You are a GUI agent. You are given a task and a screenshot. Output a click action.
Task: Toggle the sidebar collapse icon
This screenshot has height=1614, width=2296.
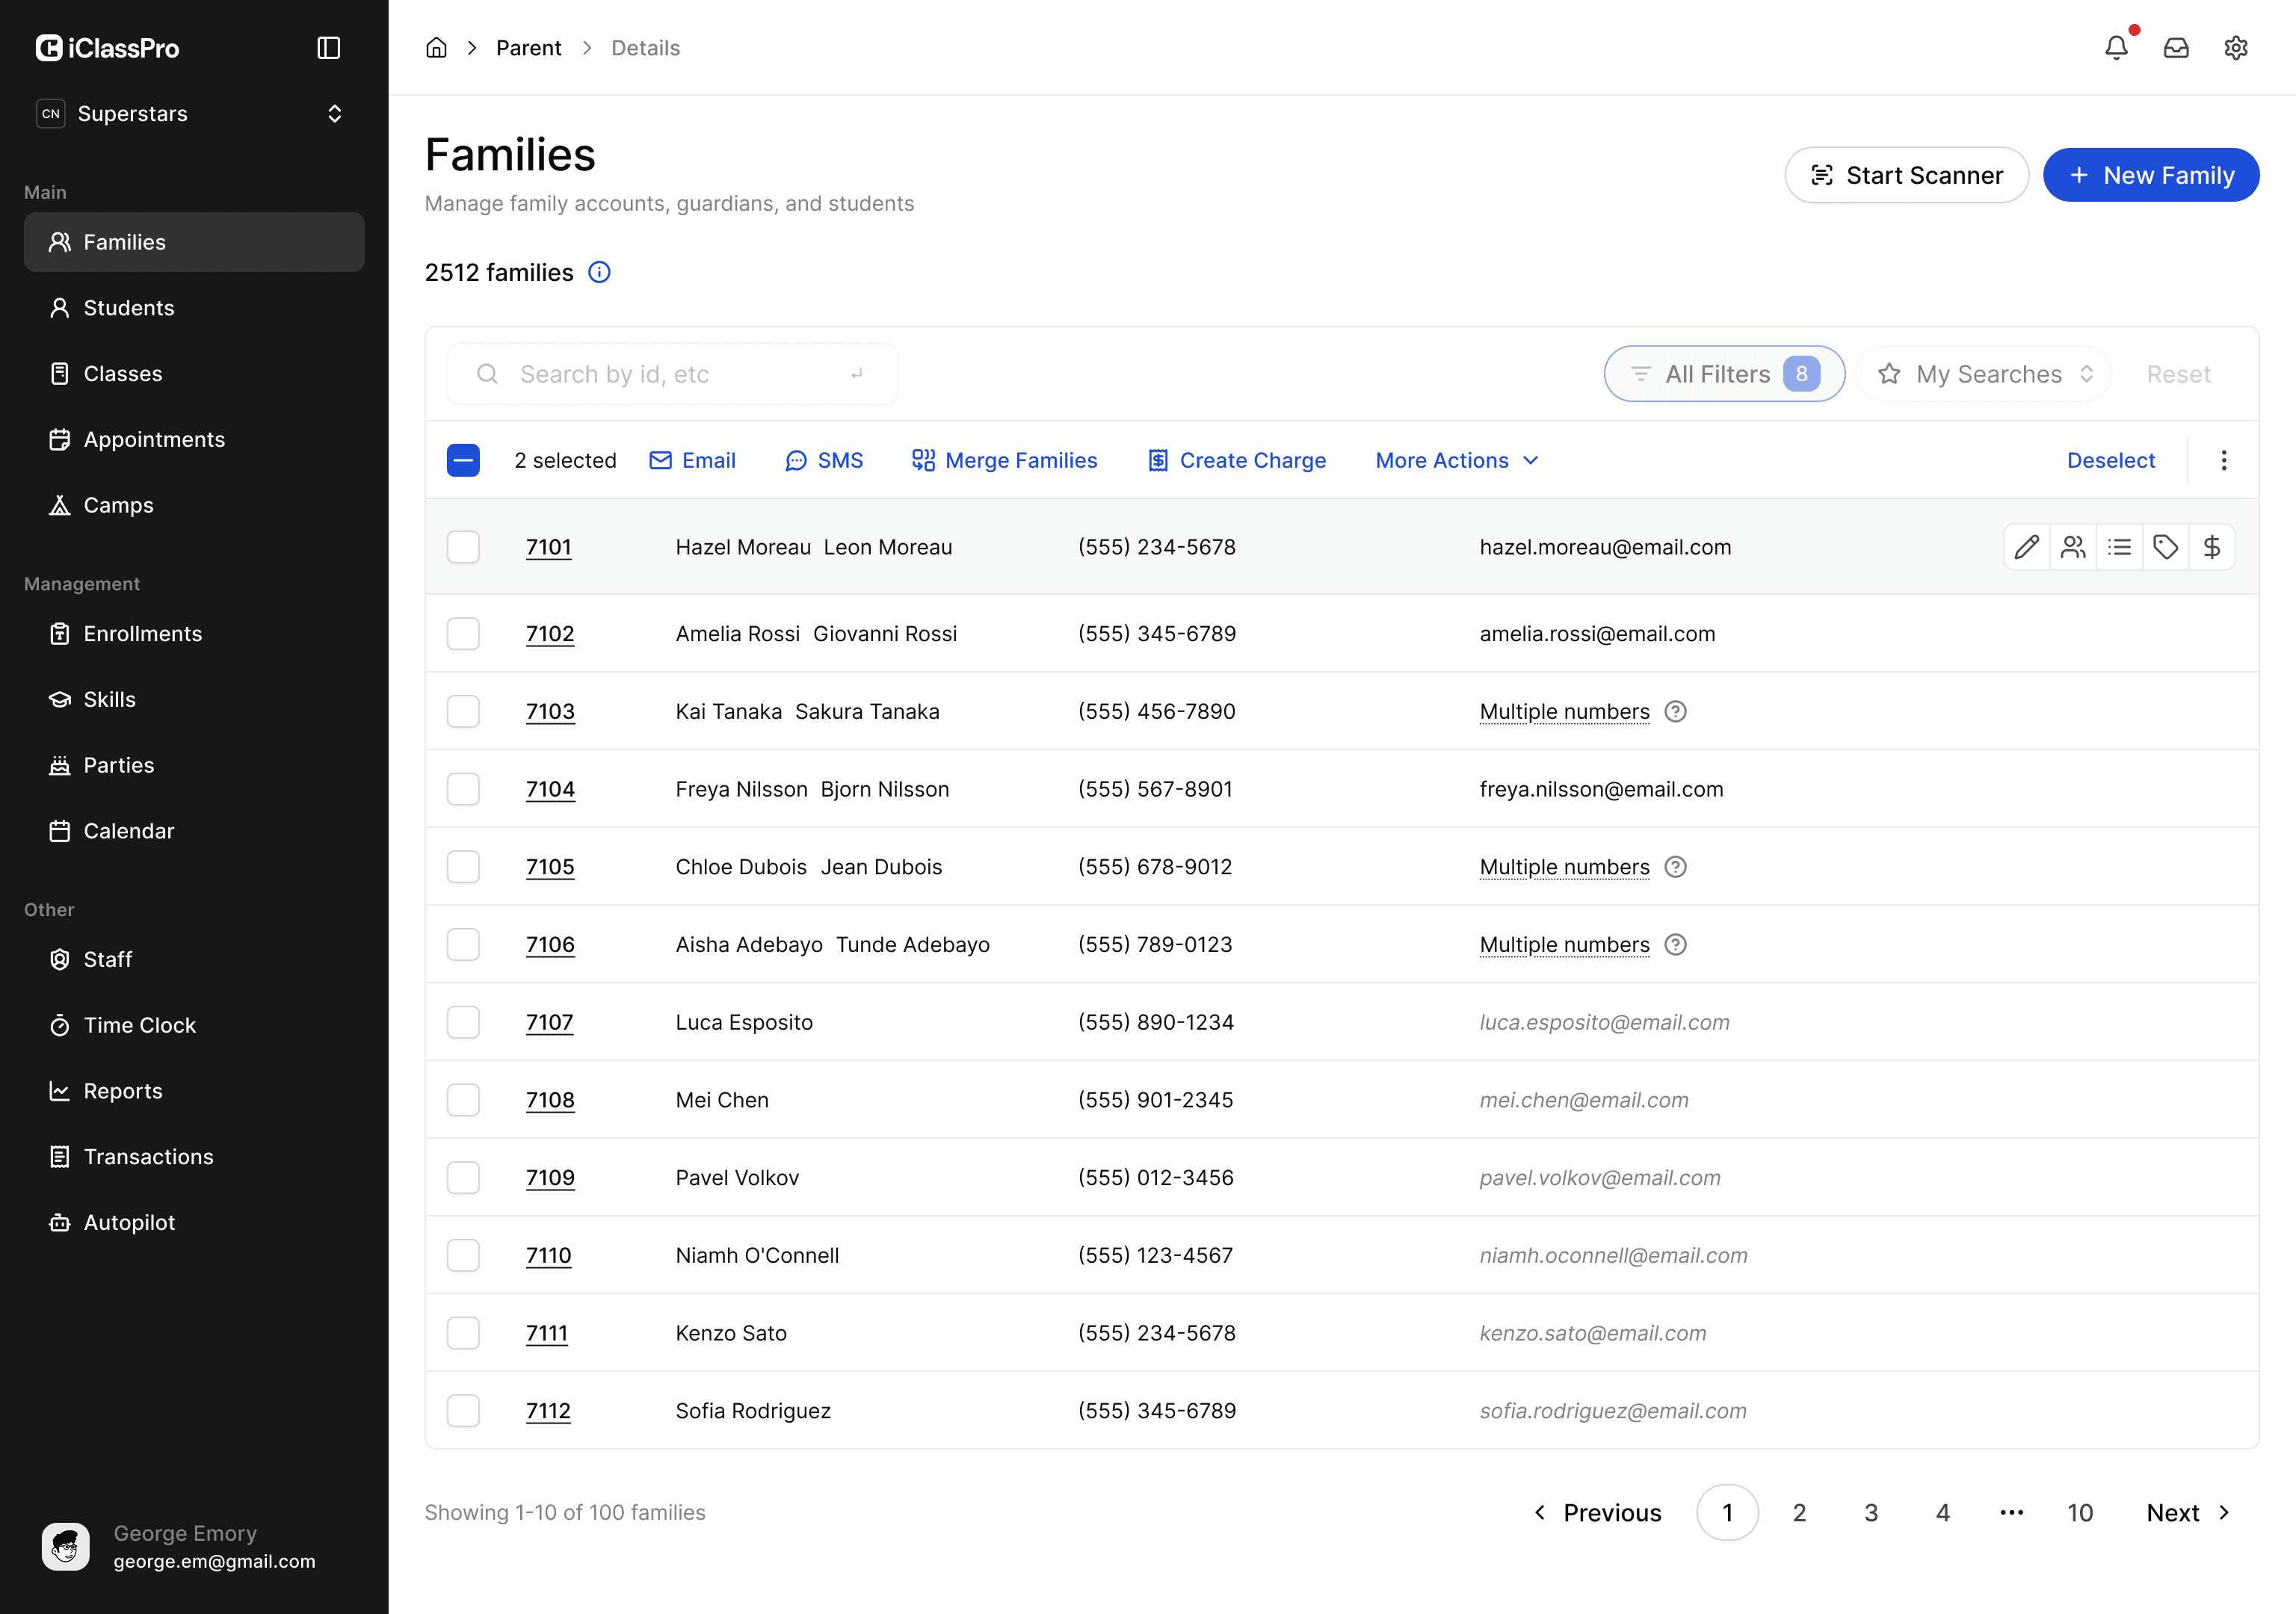click(x=329, y=48)
